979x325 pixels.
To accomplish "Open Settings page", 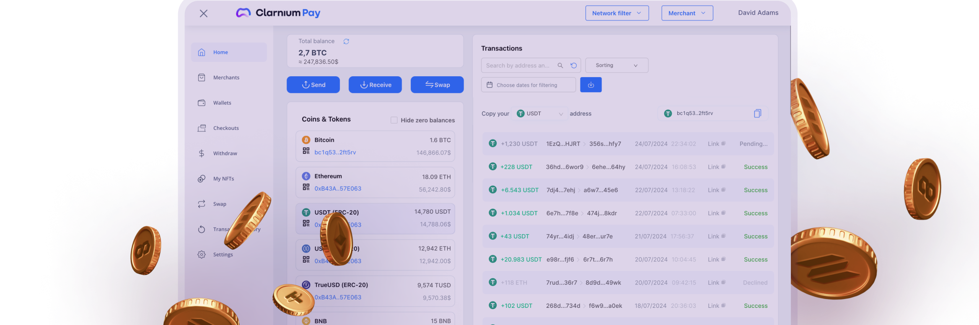I will point(223,254).
